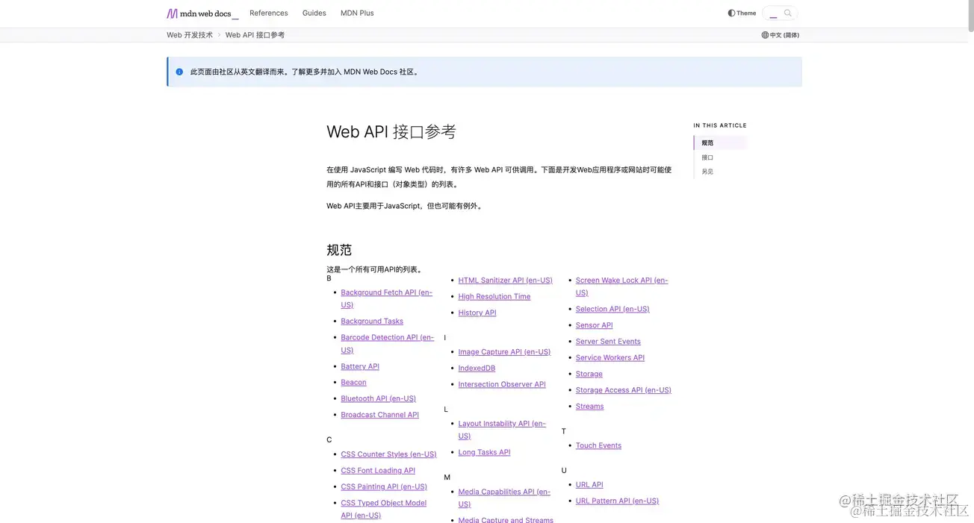This screenshot has width=974, height=523.
Task: Open the IndexedDB link
Action: pyautogui.click(x=477, y=368)
